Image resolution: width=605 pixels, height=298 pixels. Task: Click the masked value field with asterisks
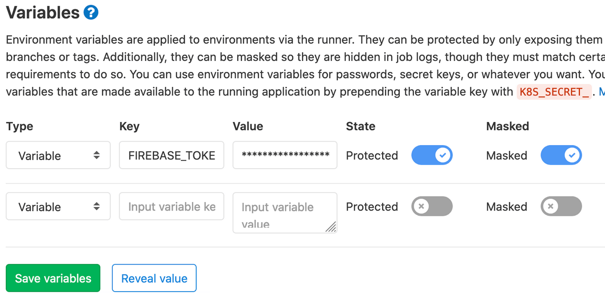point(284,155)
